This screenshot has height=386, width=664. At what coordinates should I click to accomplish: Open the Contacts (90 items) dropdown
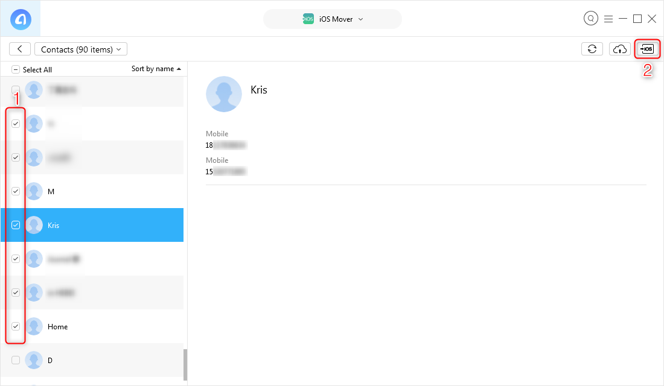(x=81, y=49)
